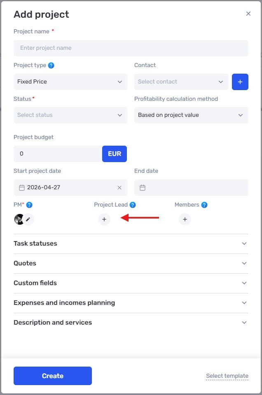Click the Project type help icon

(x=51, y=65)
